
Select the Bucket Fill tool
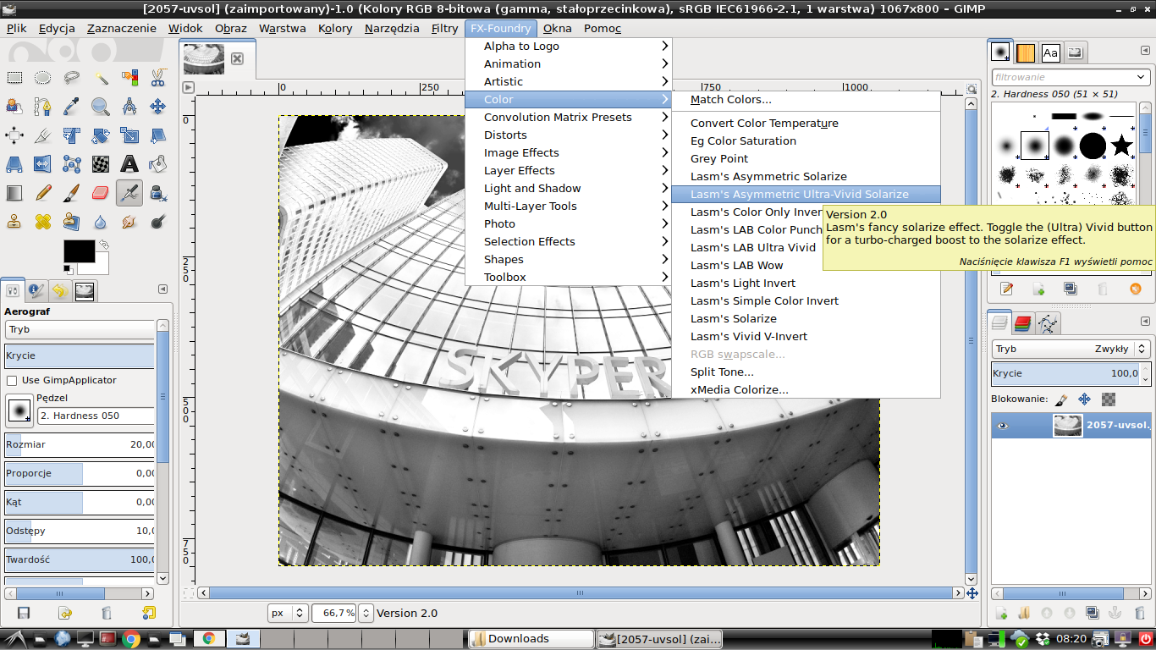(x=157, y=163)
